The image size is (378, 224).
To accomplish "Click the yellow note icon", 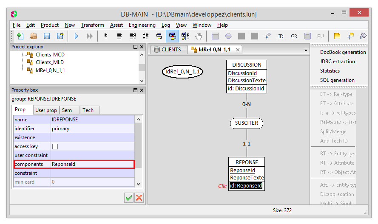I will (x=337, y=36).
